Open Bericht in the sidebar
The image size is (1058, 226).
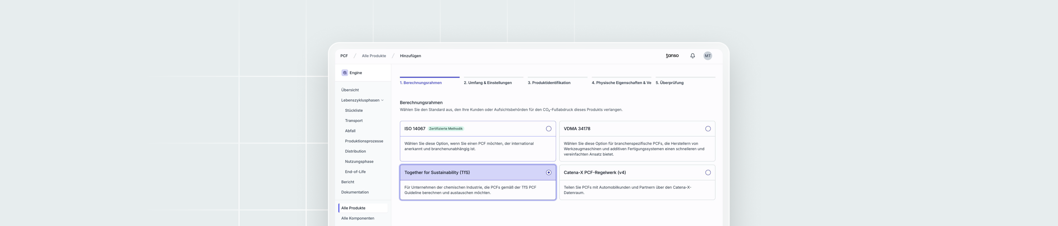[348, 182]
